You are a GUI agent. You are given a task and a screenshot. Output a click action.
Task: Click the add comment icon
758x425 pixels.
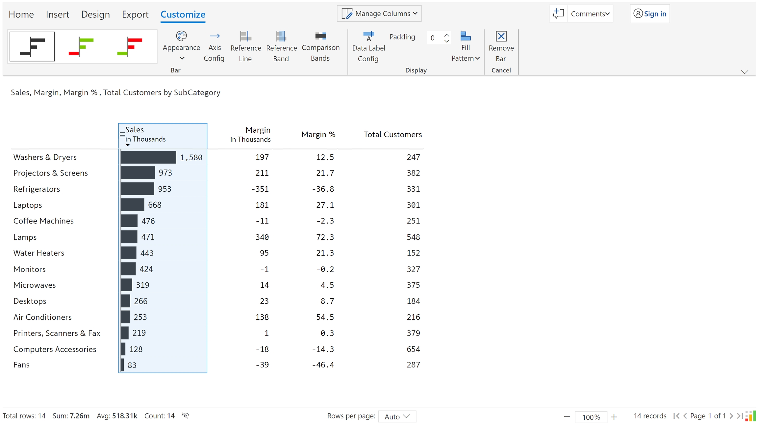558,14
